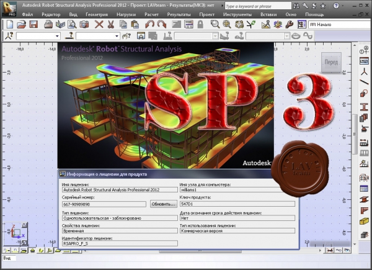372x270 pixels.
Task: Click the serial number field 667-98989898
Action: point(104,204)
